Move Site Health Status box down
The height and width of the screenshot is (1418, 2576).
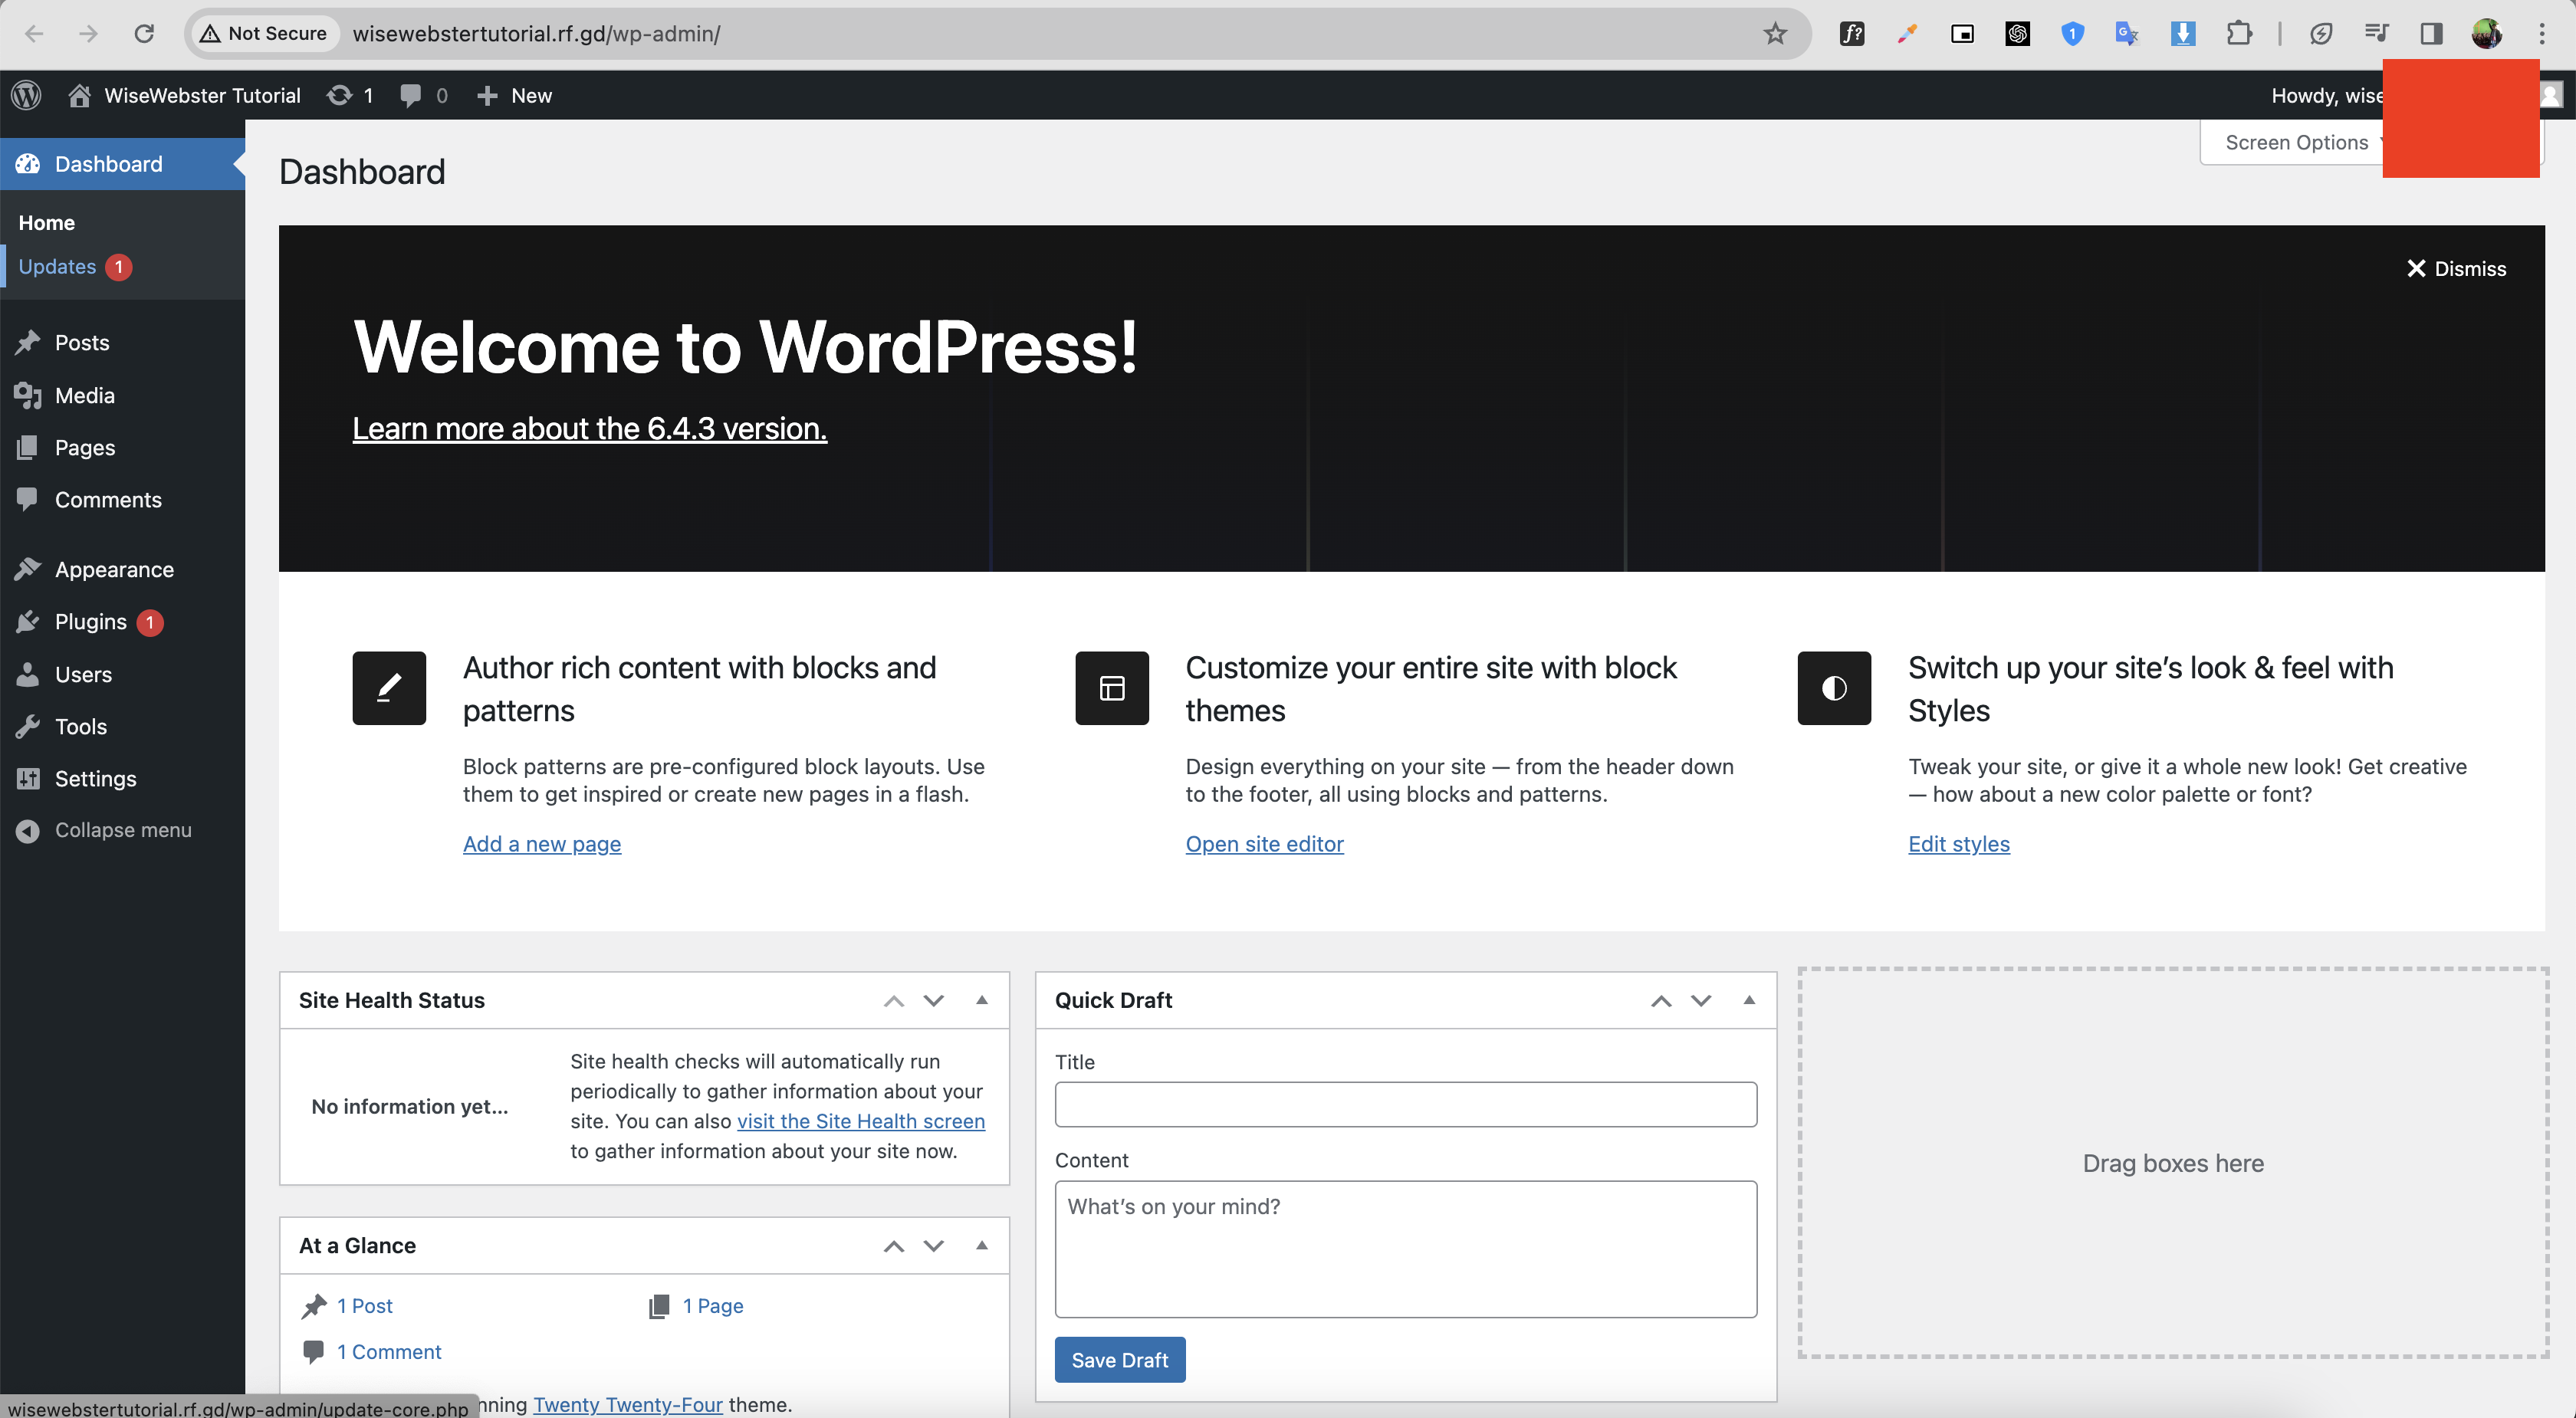point(933,1000)
